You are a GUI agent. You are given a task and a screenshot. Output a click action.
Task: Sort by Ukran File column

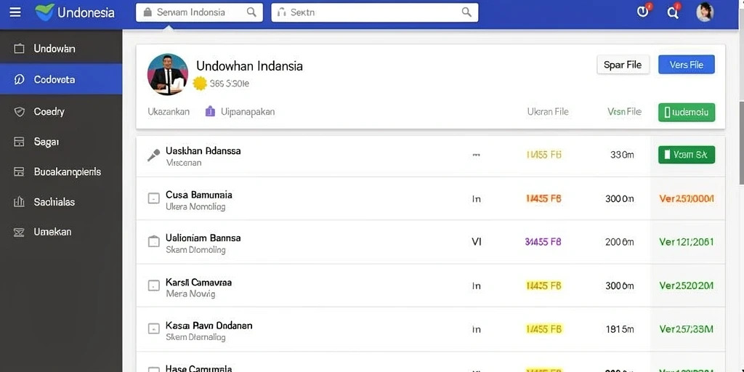548,111
